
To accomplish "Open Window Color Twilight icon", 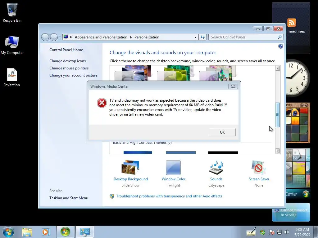I will (173, 168).
